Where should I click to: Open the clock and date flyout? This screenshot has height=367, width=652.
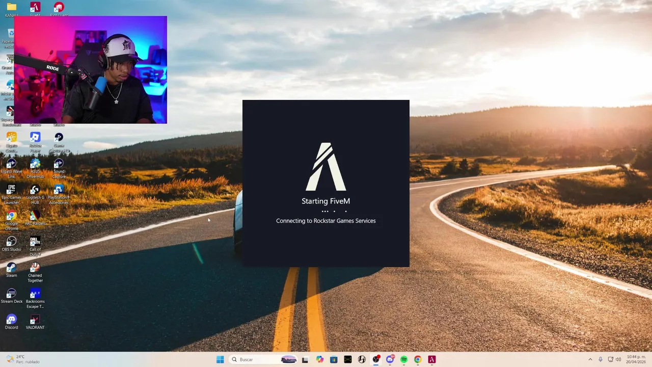pyautogui.click(x=636, y=359)
